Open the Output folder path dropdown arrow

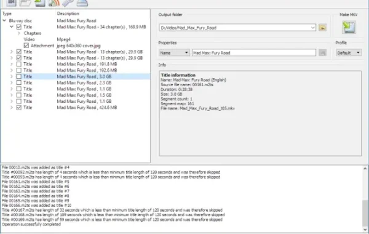(x=312, y=28)
